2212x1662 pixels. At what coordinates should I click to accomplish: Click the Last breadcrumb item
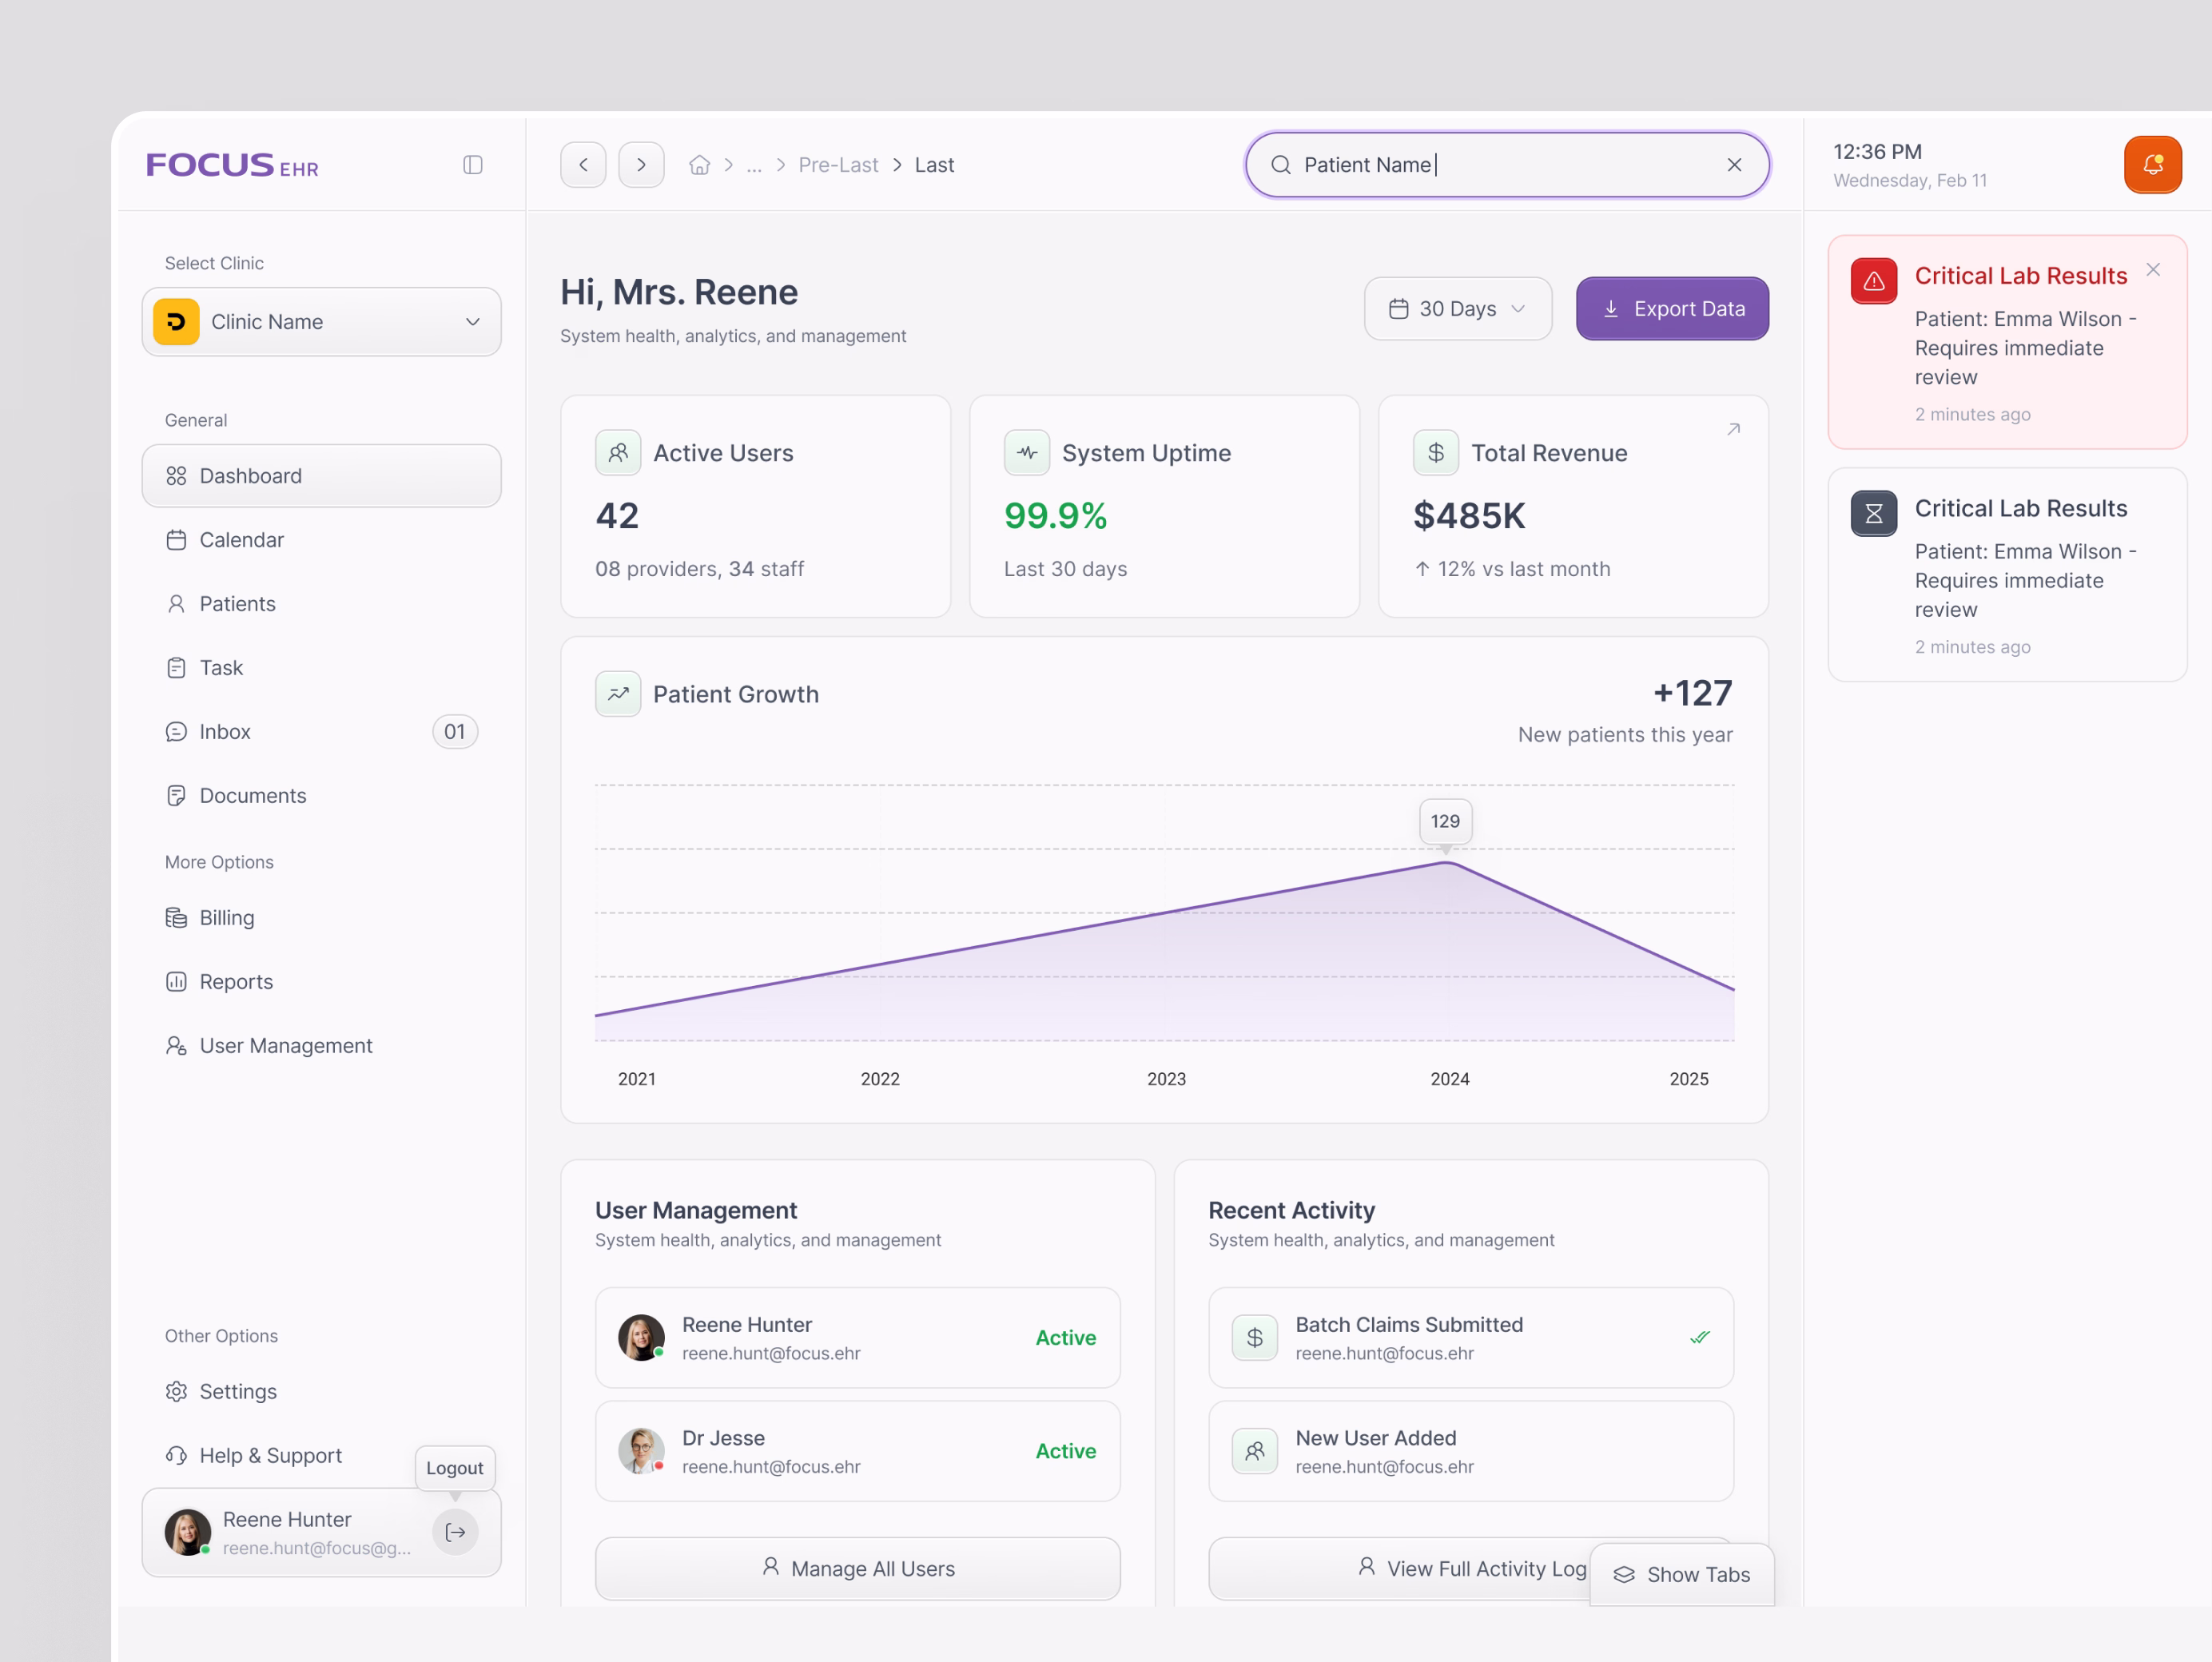point(934,165)
